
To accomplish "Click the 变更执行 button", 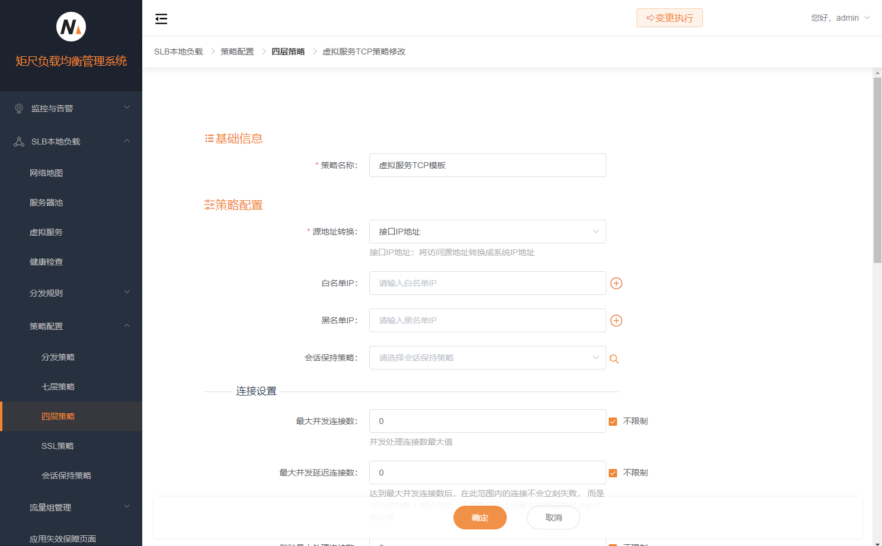I will pyautogui.click(x=669, y=18).
